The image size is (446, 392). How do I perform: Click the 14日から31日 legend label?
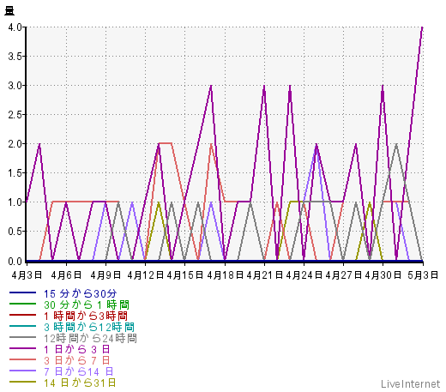coord(80,383)
